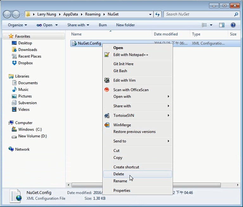This screenshot has width=243, height=207.
Task: Click the horizontal scrollbar right arrow
Action: pyautogui.click(x=238, y=185)
